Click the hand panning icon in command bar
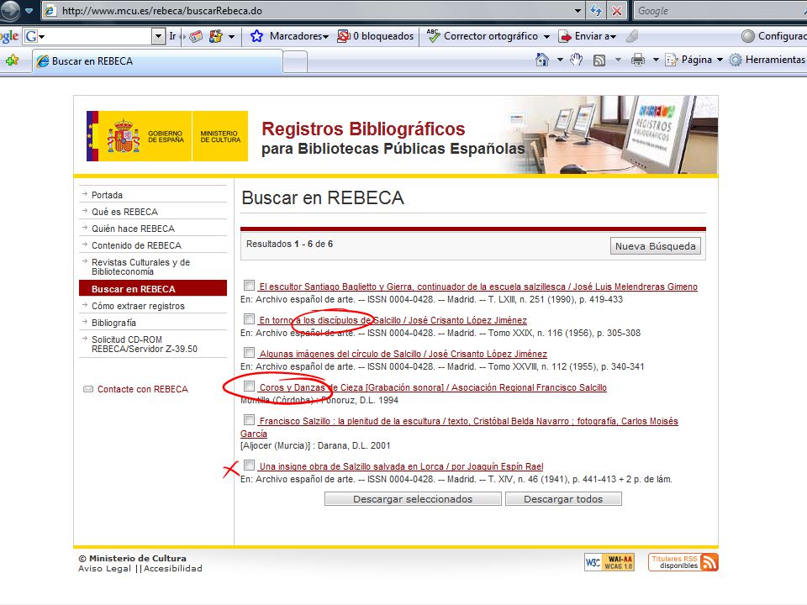The width and height of the screenshot is (807, 605). coord(577,60)
